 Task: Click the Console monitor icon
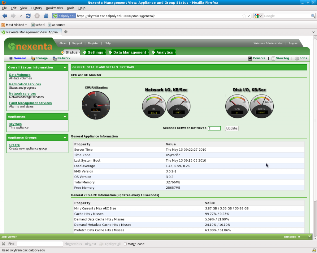click(x=250, y=58)
